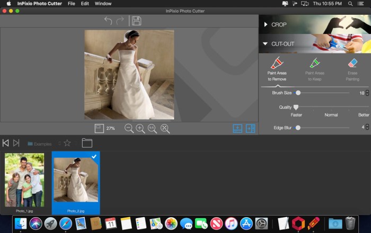Click the undo arrow in the toolbar
The width and height of the screenshot is (371, 233).
coord(108,21)
